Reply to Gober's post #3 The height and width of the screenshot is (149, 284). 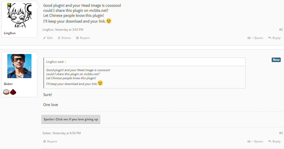(274, 141)
